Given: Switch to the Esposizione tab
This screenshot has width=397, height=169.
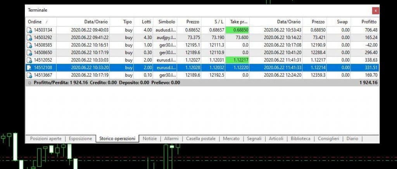Looking at the screenshot, I should [x=81, y=139].
